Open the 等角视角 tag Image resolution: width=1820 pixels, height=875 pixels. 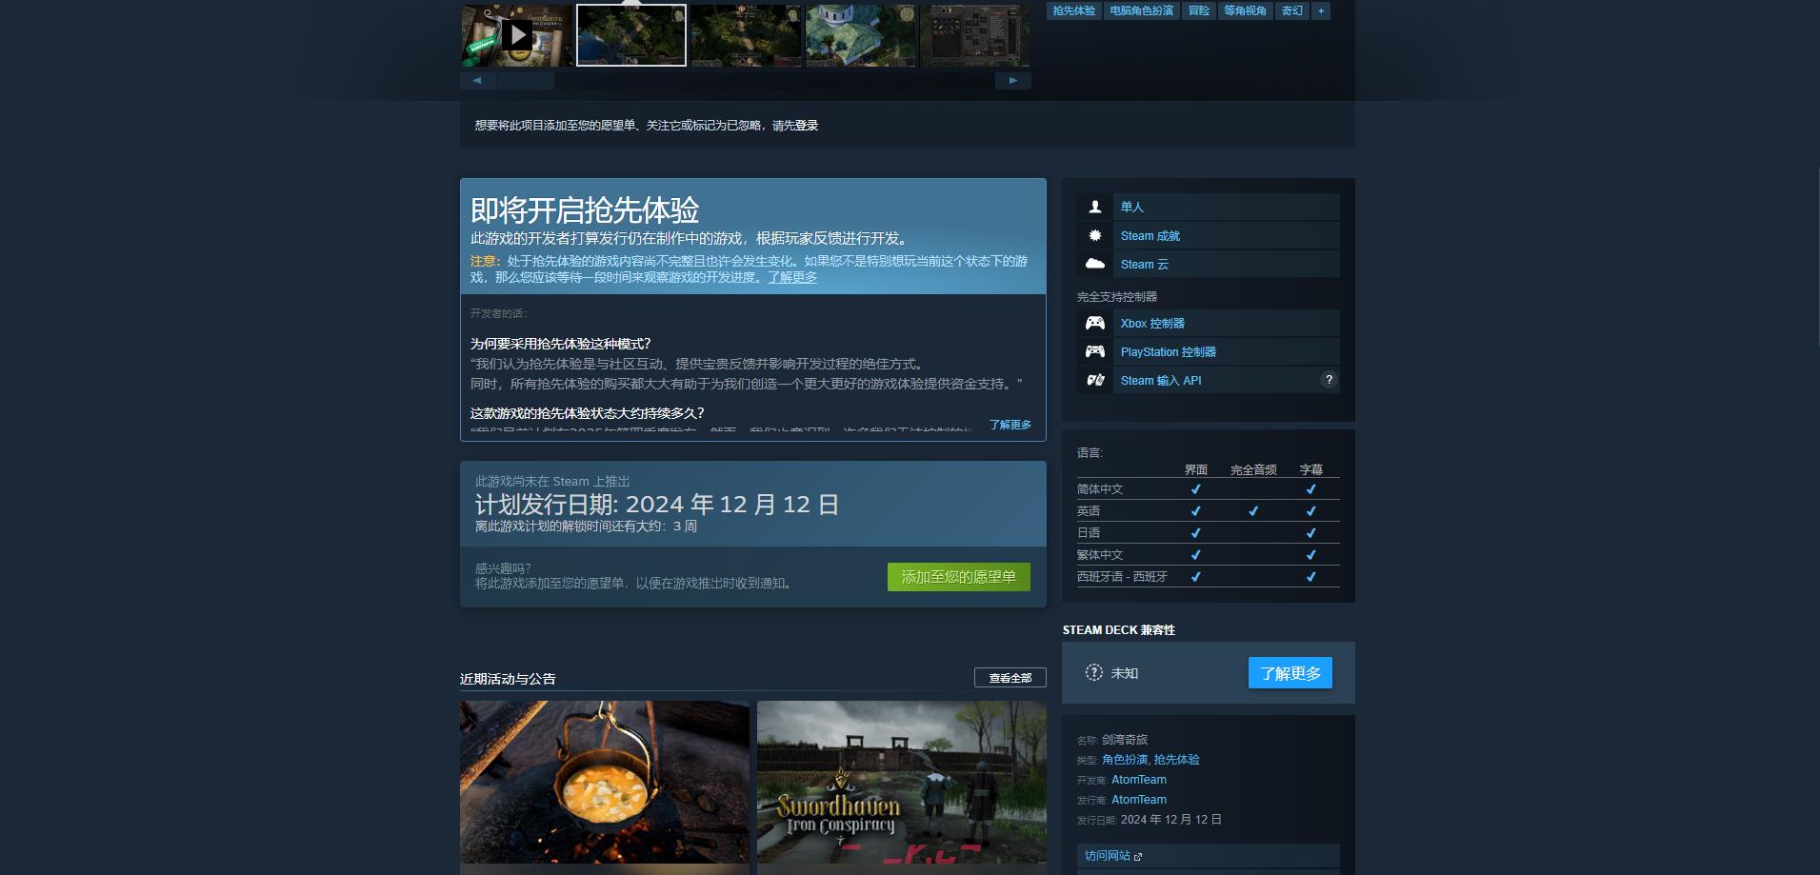pyautogui.click(x=1245, y=10)
